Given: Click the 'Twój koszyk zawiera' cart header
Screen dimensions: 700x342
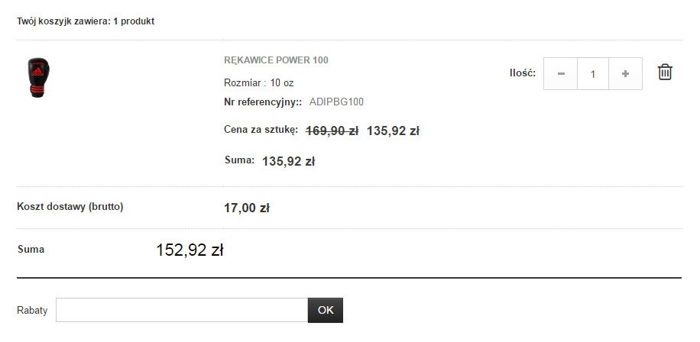Looking at the screenshot, I should (86, 21).
